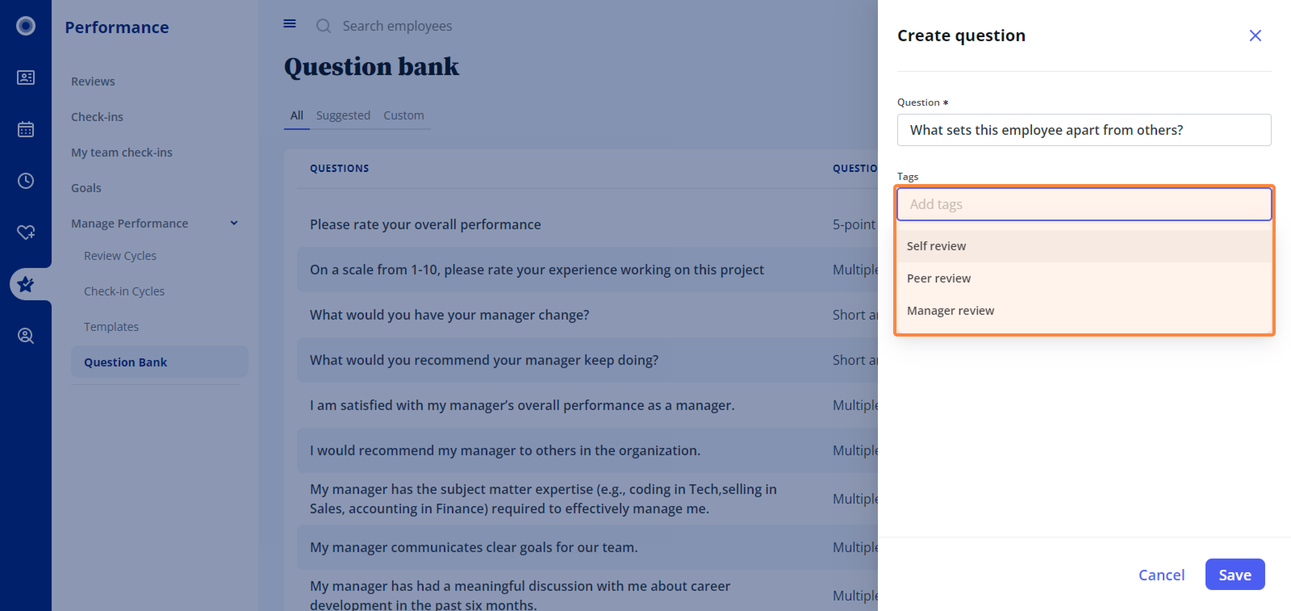This screenshot has width=1291, height=611.
Task: Click the Search employees field
Action: pos(397,25)
